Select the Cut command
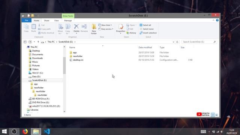Image resolution: width=240 pixels, height=135 pixels. 41,25
